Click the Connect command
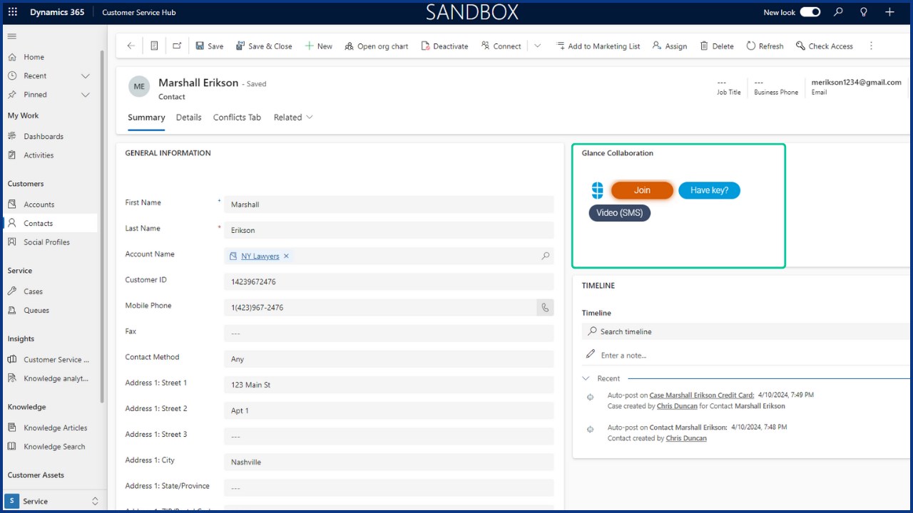Screen dimensions: 913x513 501,46
